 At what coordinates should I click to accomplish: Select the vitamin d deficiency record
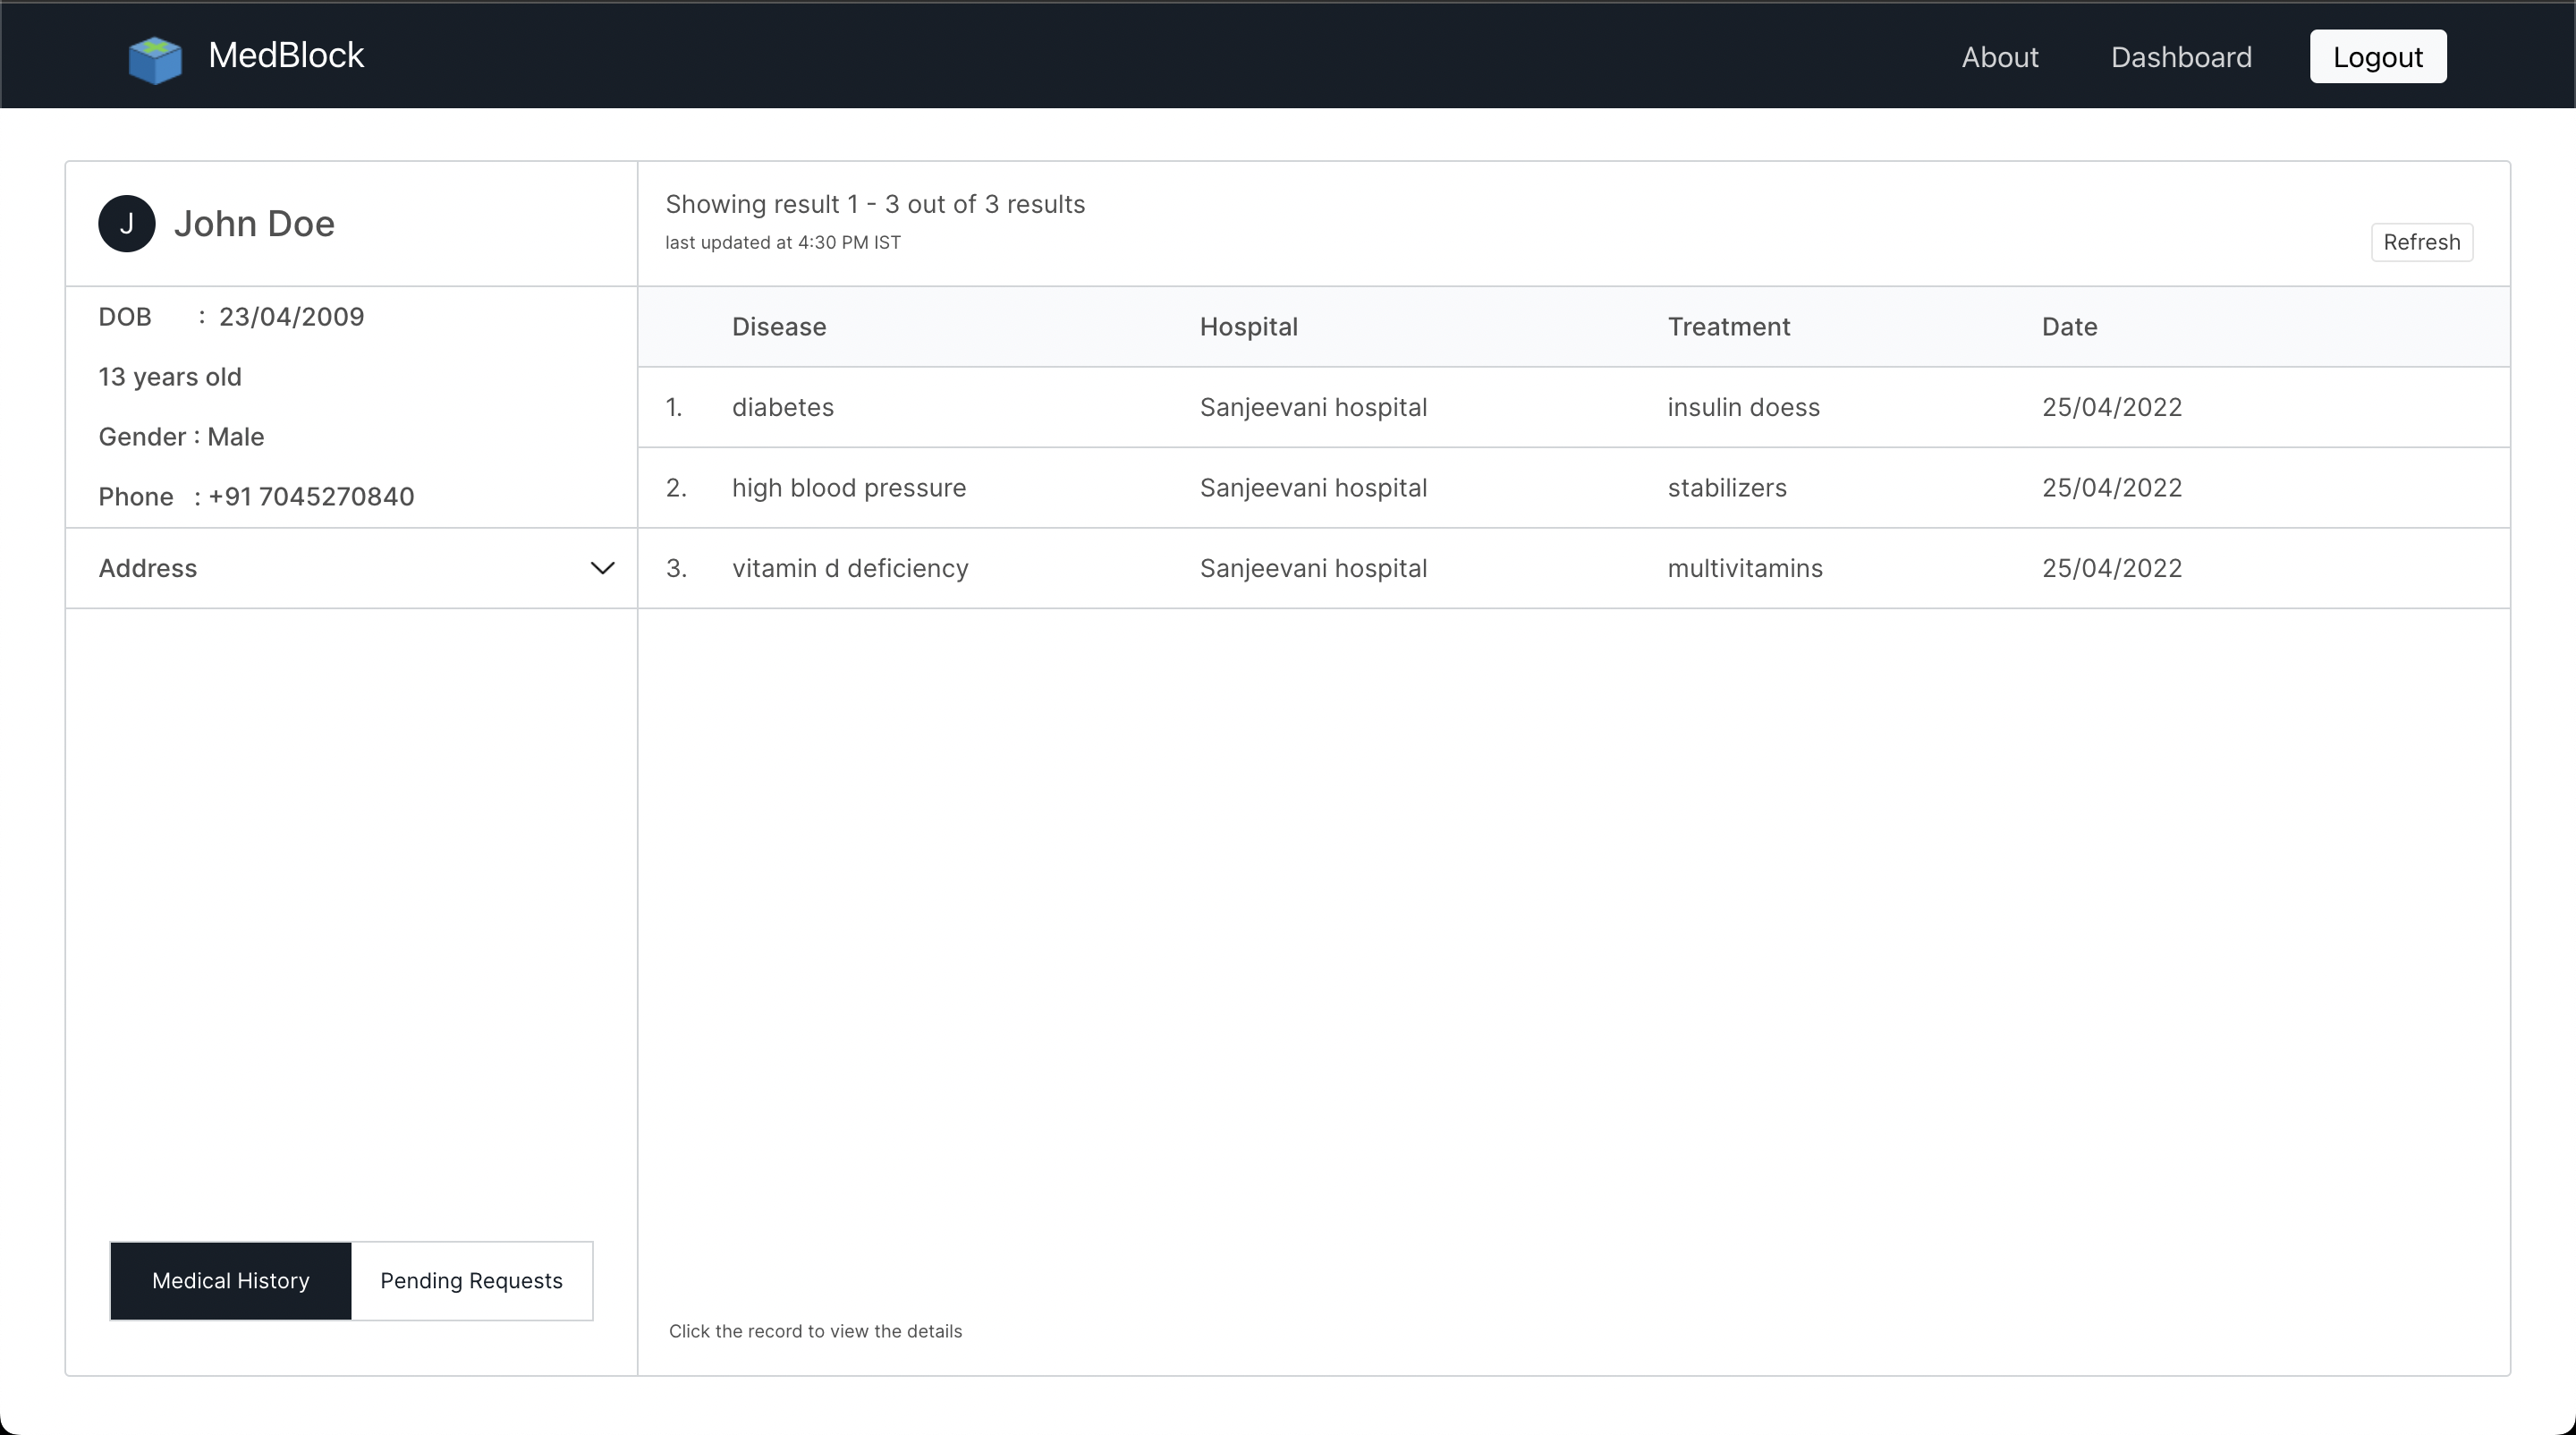849,568
